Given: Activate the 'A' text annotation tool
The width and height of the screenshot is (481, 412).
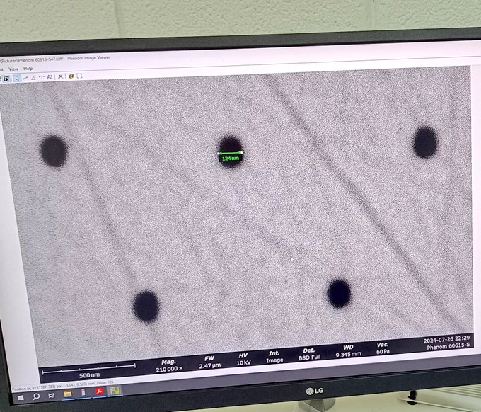Looking at the screenshot, I should [x=50, y=77].
